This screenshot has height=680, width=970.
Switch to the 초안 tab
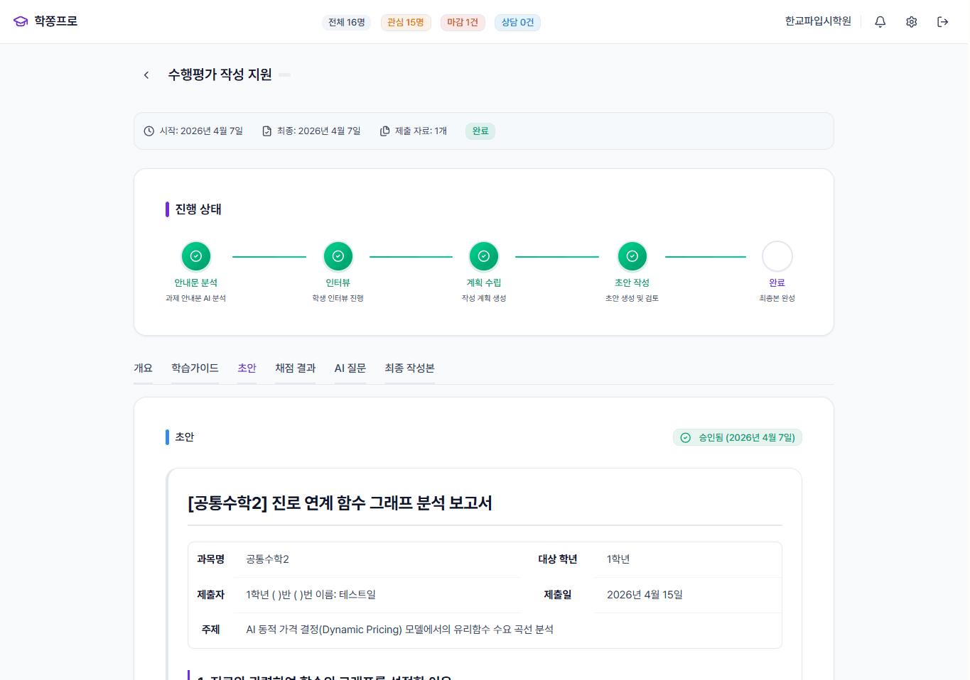(x=247, y=368)
